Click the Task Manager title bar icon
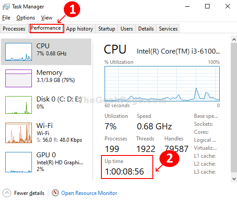Image resolution: width=237 pixels, height=202 pixels. click(6, 7)
